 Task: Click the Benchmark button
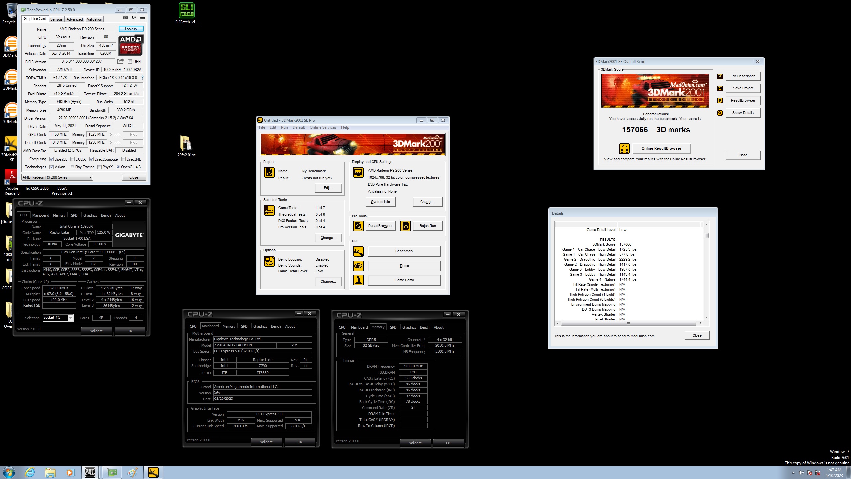pos(404,251)
